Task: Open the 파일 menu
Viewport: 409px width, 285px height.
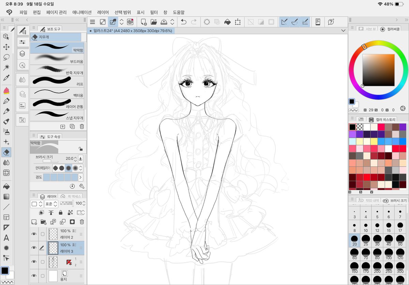Action: [24, 12]
